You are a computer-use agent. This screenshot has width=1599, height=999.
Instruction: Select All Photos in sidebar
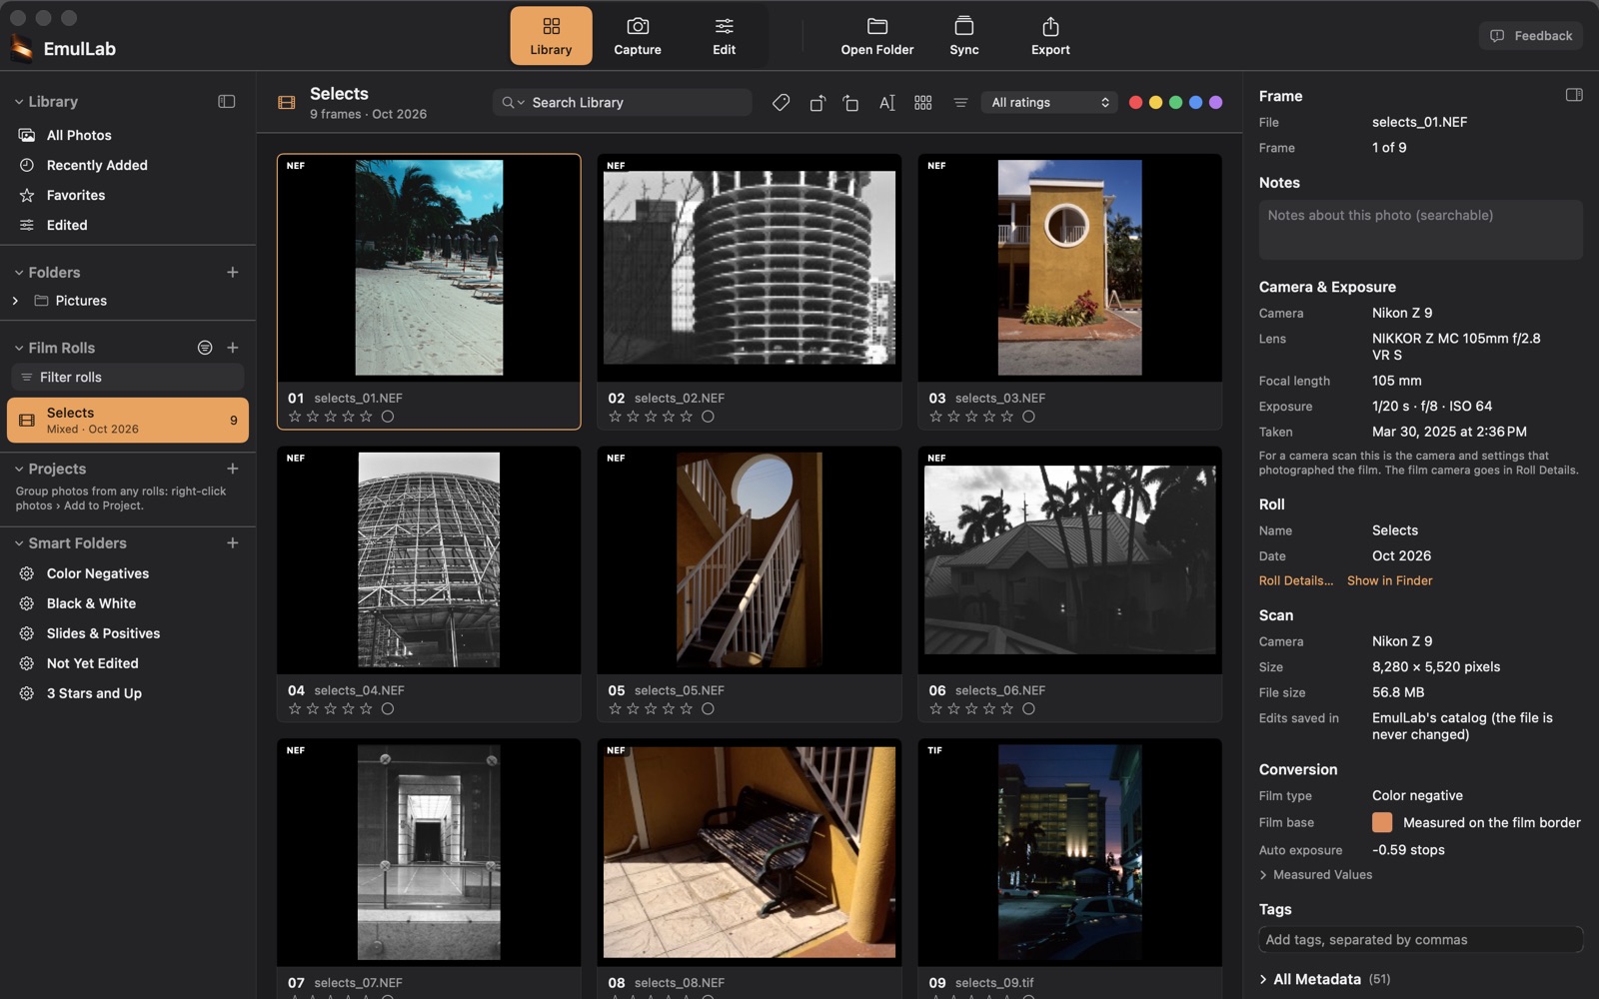(128, 135)
